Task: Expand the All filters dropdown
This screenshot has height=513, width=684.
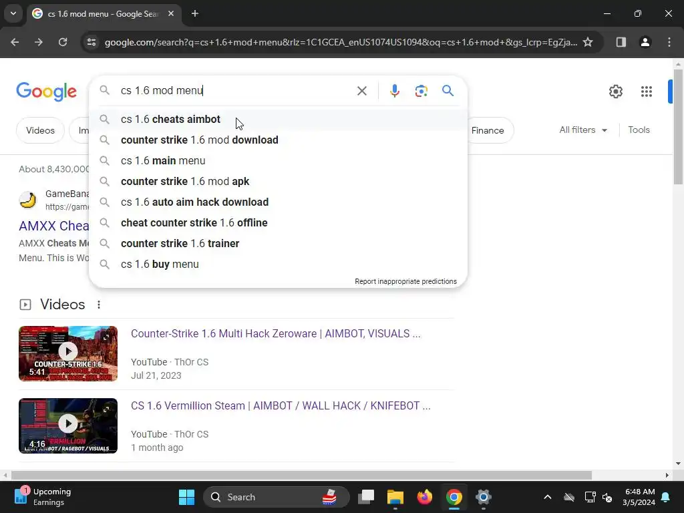Action: tap(583, 130)
